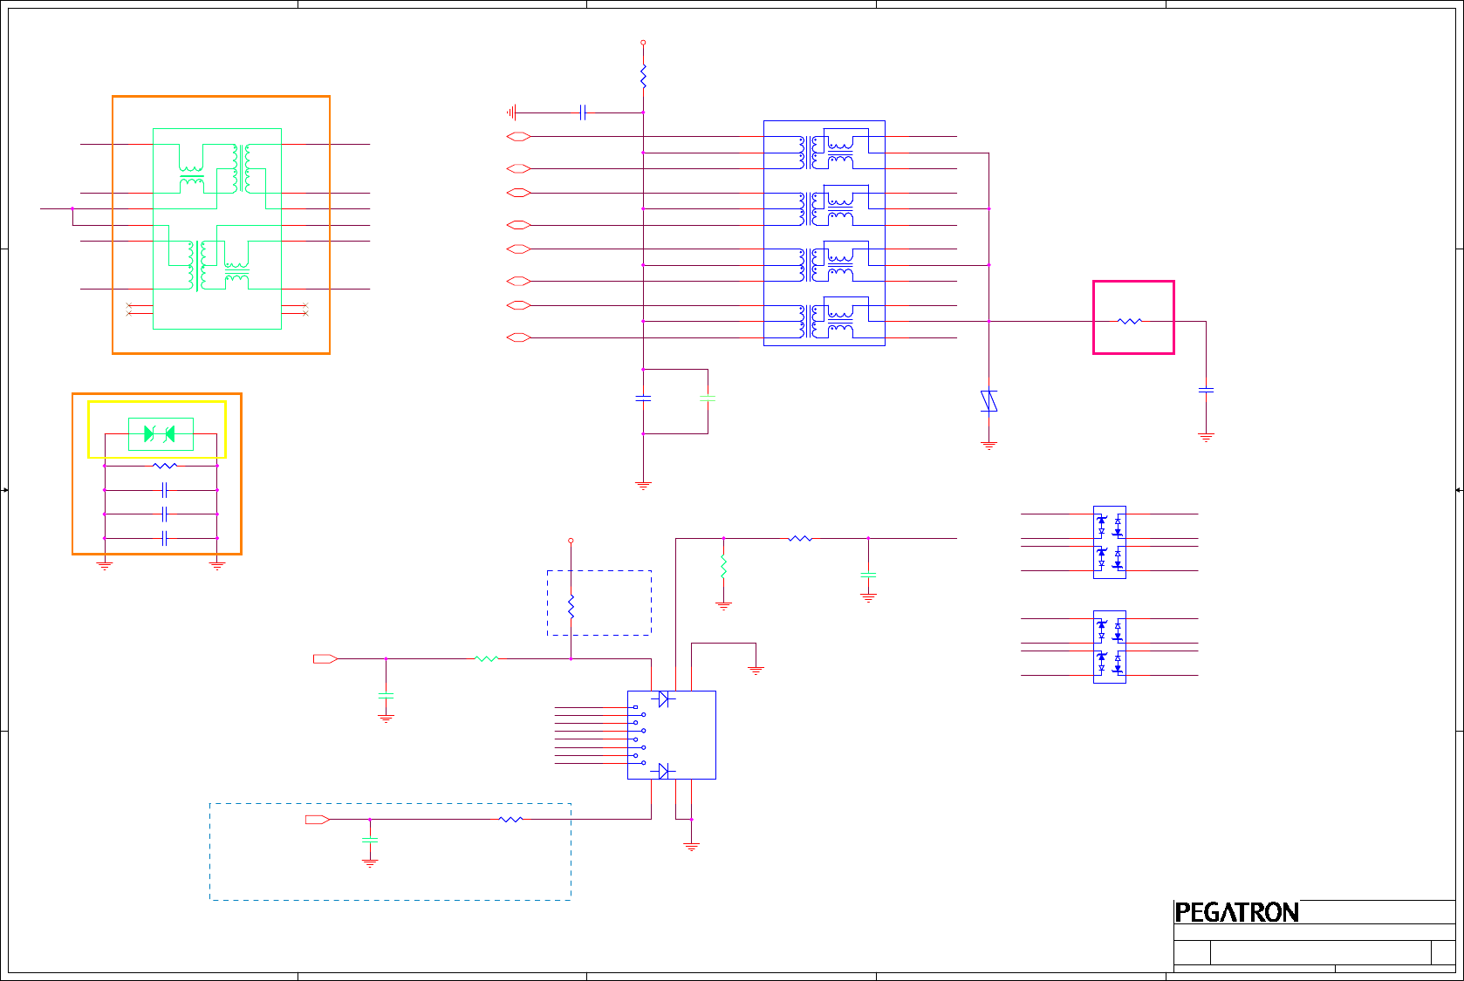Select the red power node circle at schematic top

(643, 42)
